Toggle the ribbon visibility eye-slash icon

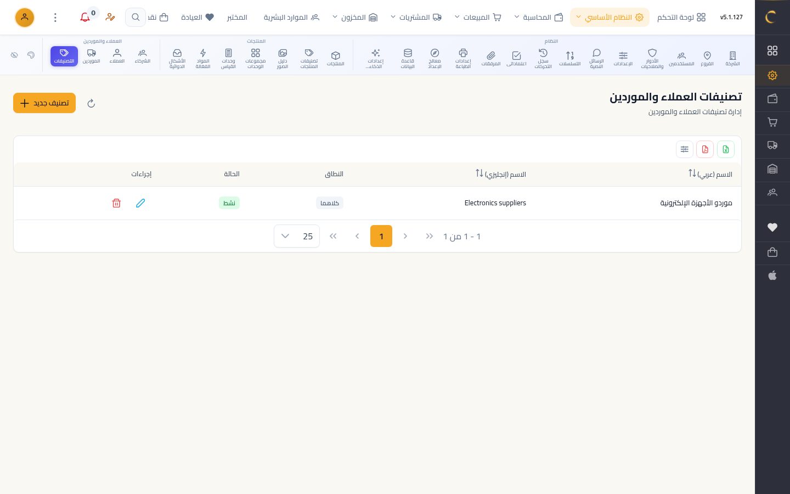pyautogui.click(x=15, y=55)
